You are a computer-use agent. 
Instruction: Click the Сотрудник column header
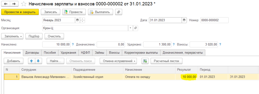pos(46,70)
